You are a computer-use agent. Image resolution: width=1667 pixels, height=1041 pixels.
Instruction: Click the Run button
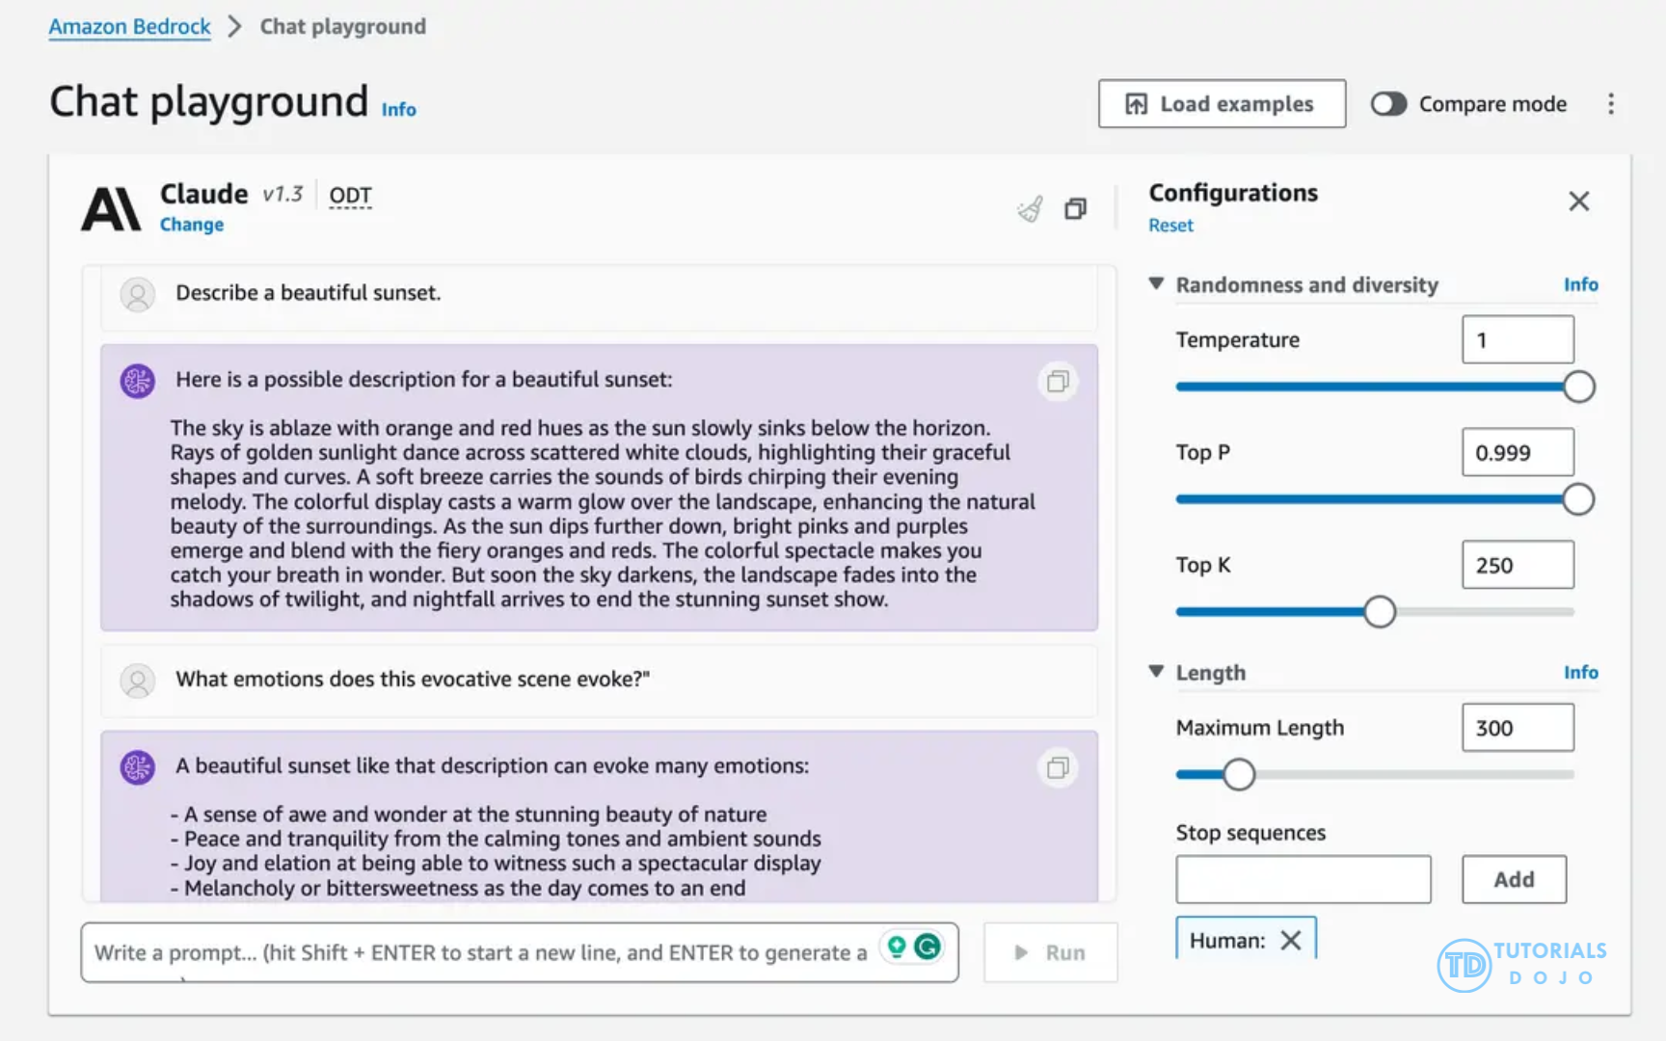1050,953
